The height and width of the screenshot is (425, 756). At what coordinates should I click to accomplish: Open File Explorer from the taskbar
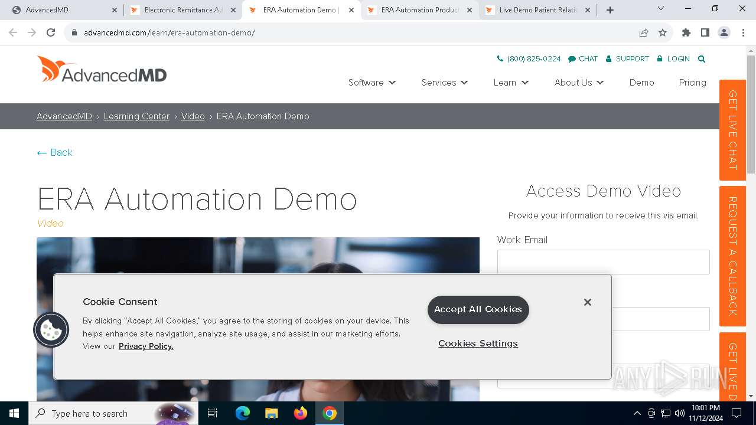point(272,413)
